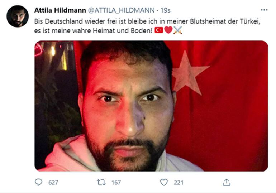Like the tweet with heart icon
This screenshot has height=193, width=276.
coord(164,182)
